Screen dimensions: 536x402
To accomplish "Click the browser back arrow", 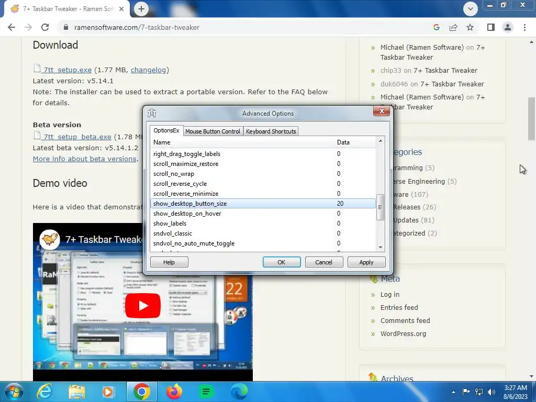I will coord(12,27).
